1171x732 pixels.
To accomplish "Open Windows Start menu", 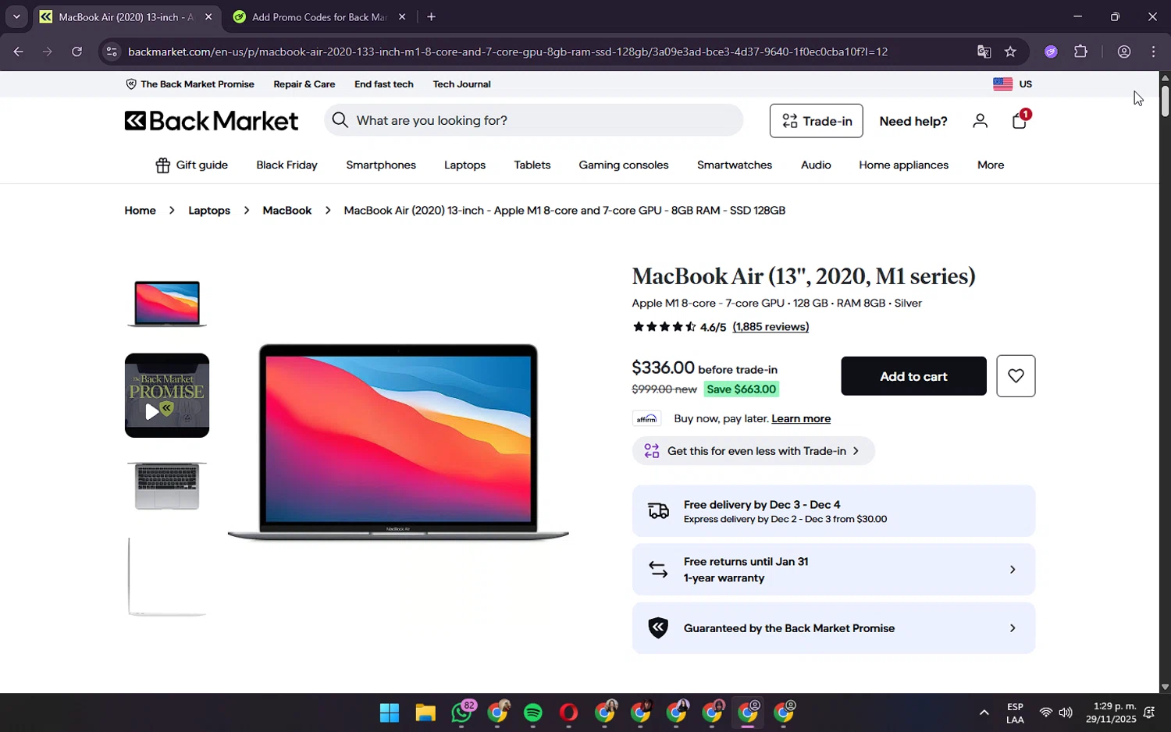I will coord(390,712).
